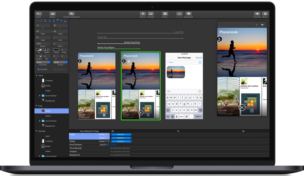Click the Fill color swatch
The image size is (304, 176).
[x=39, y=50]
